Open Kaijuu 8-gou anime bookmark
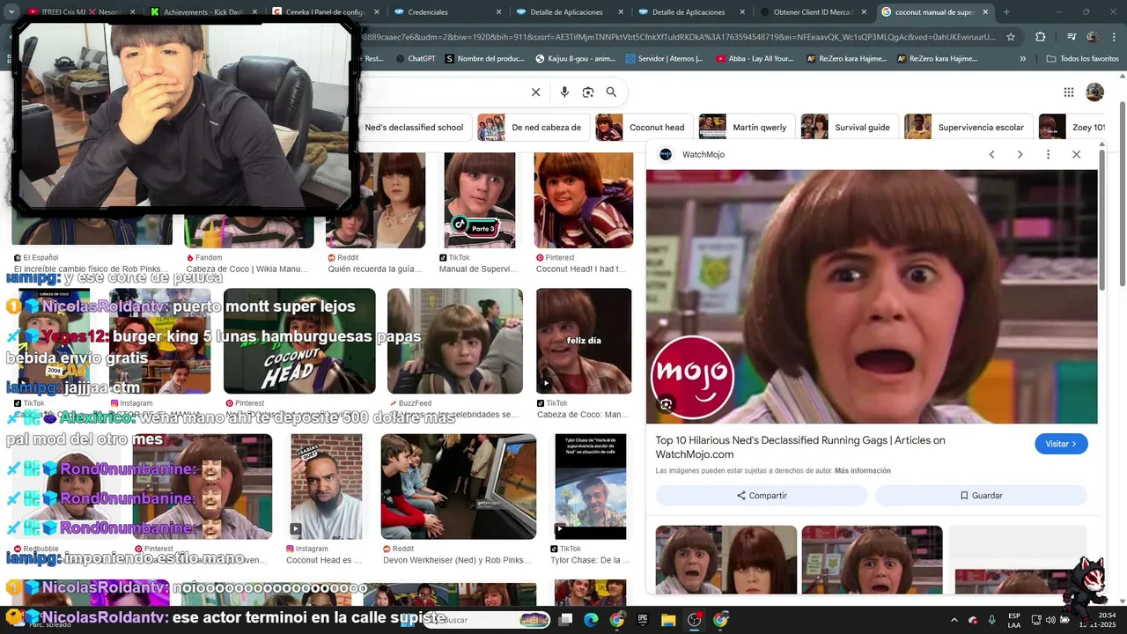1127x634 pixels. click(x=576, y=59)
